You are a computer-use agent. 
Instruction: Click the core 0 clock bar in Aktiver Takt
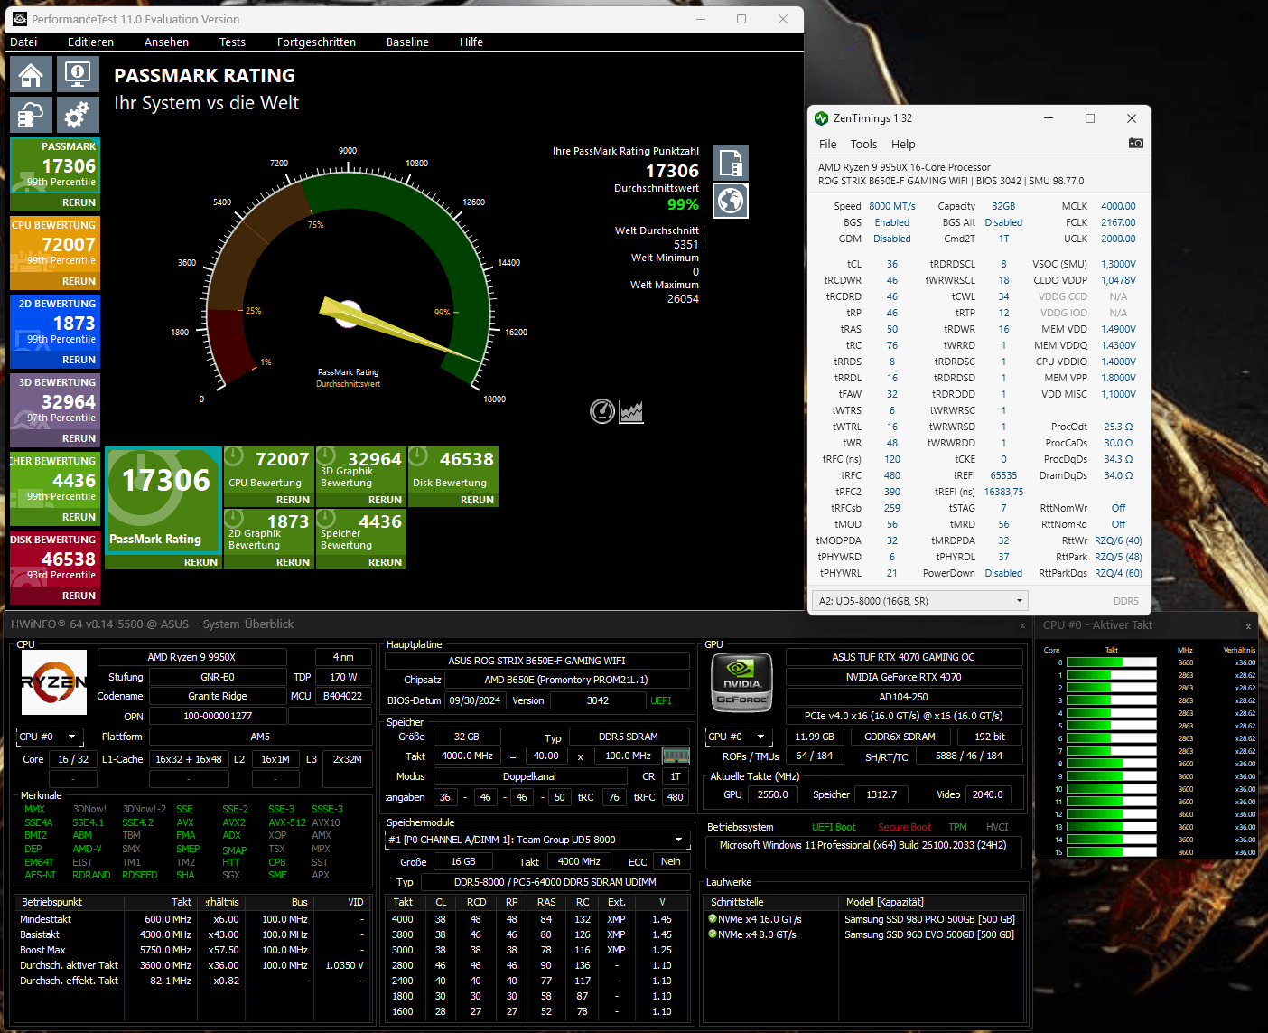coord(1112,662)
